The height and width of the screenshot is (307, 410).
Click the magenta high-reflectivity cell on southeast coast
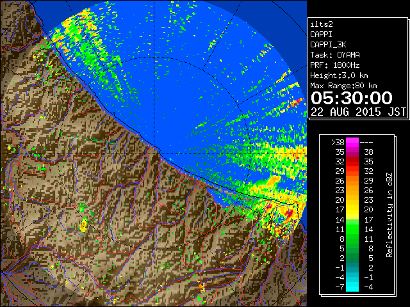tap(290, 213)
